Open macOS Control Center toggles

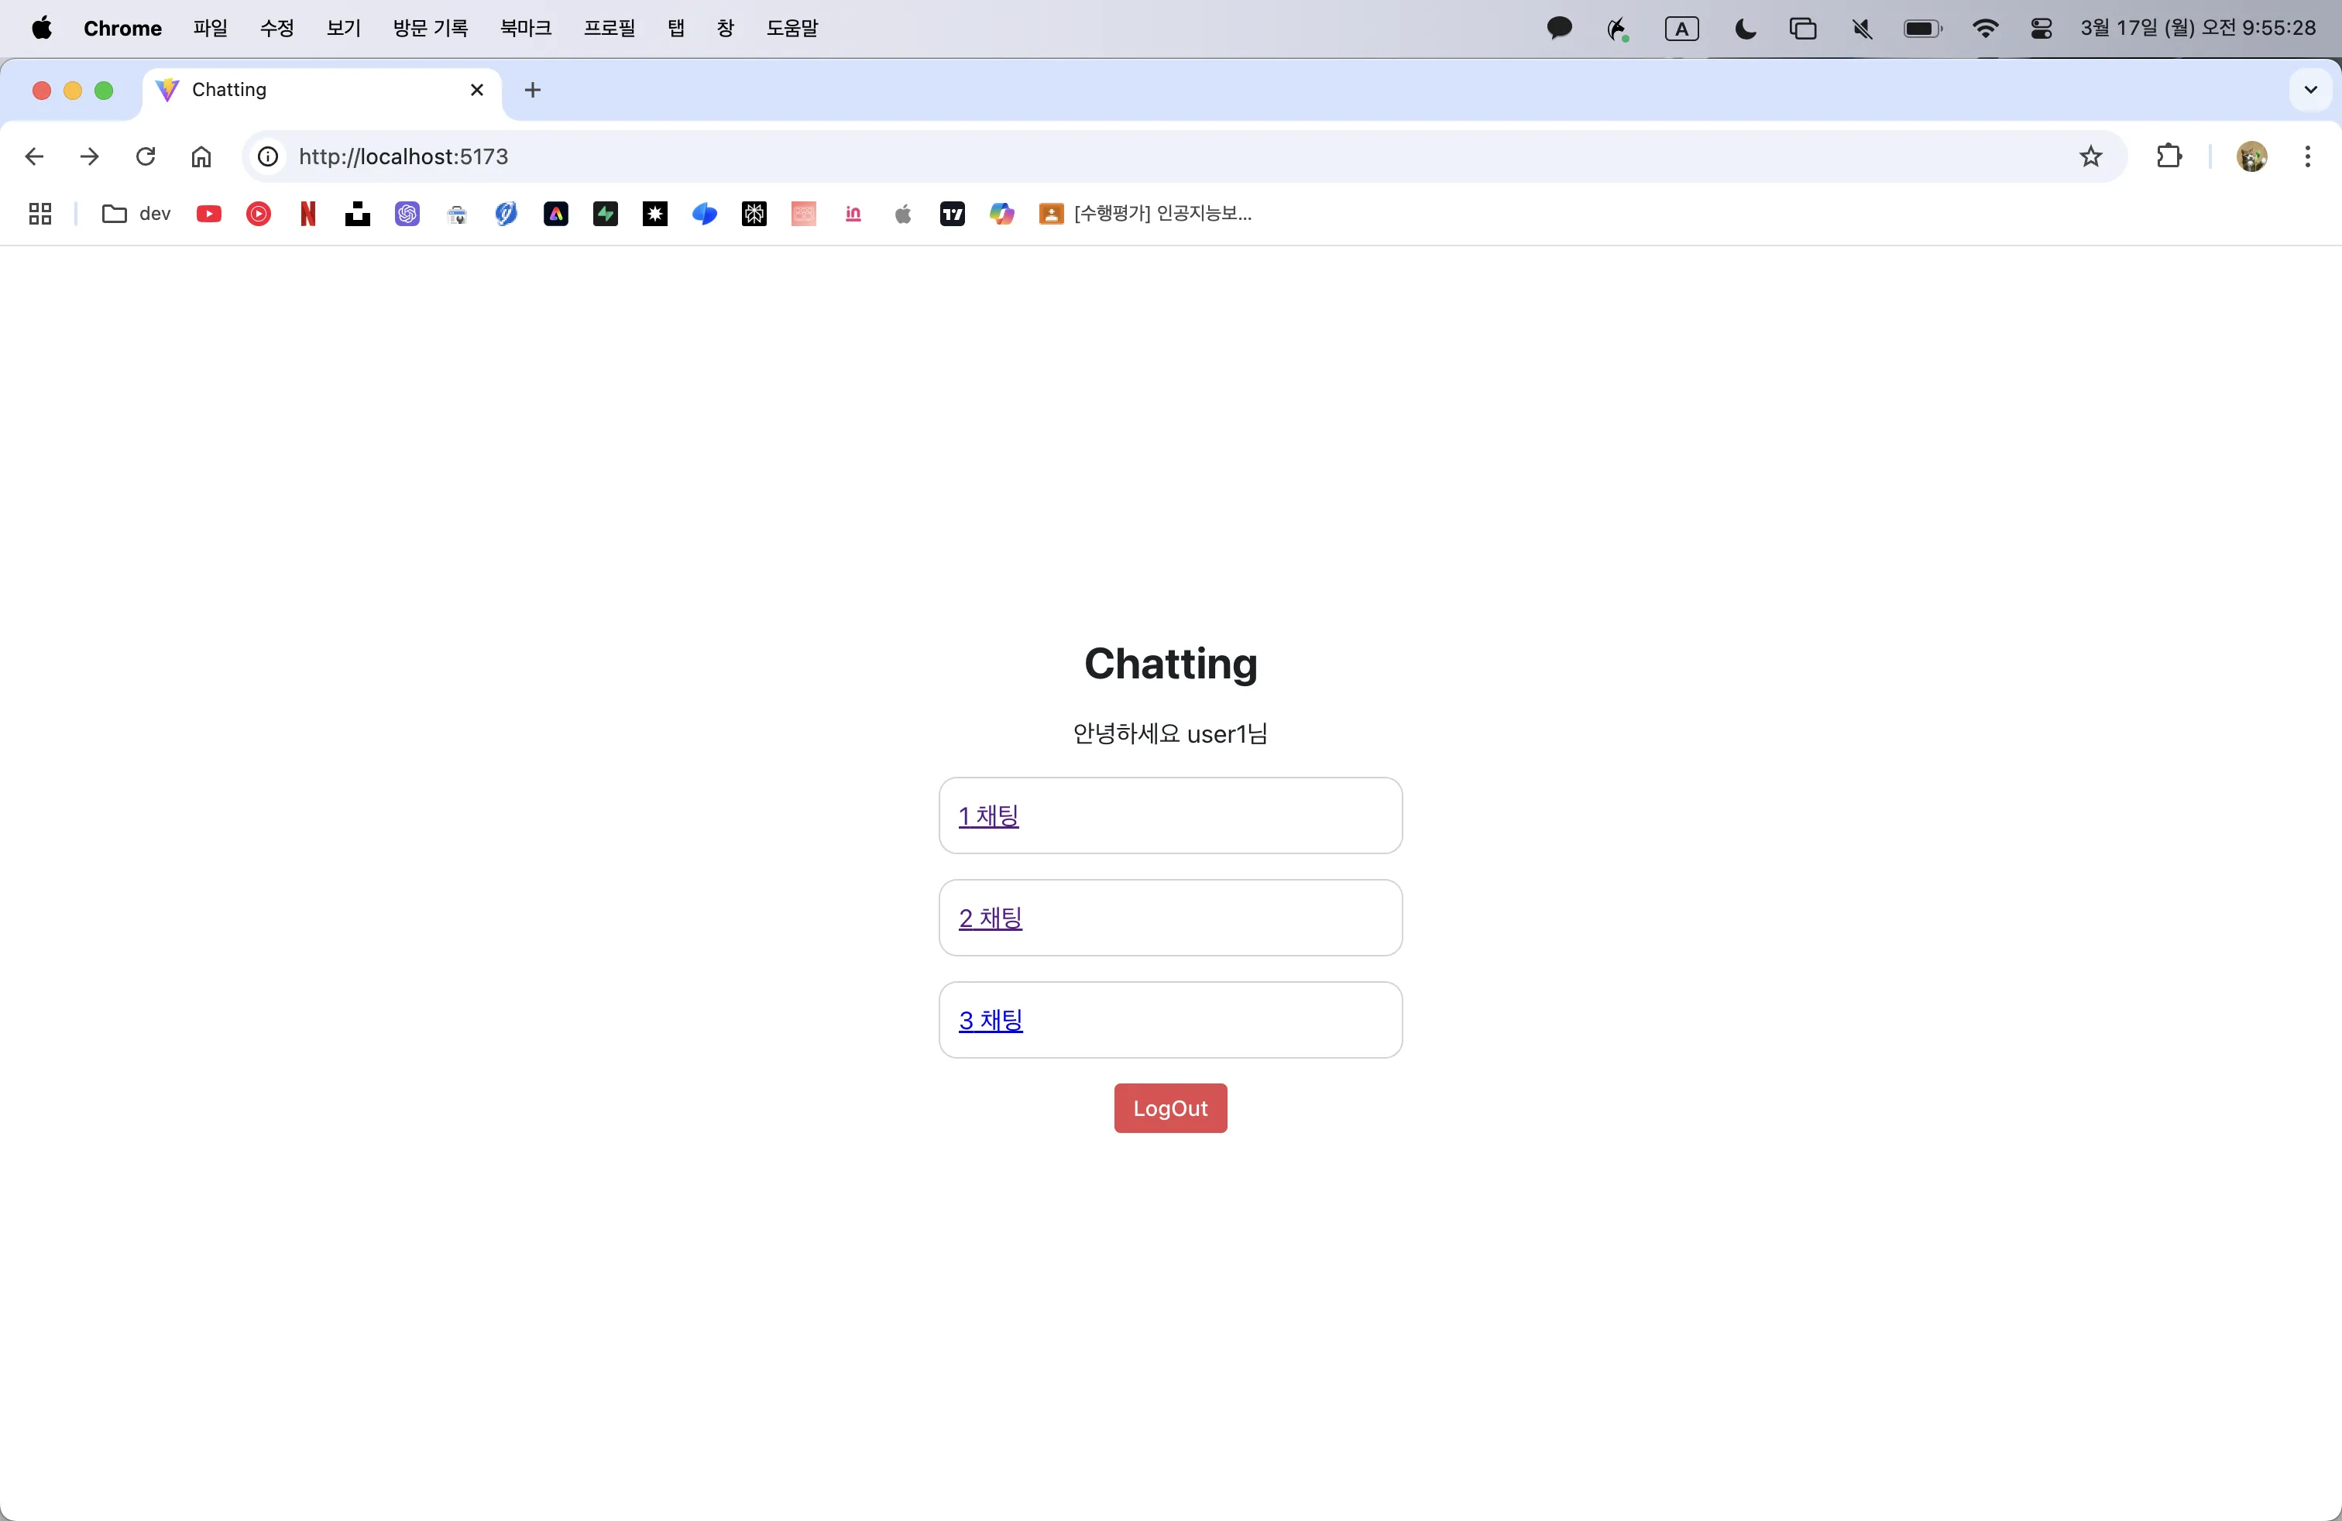click(x=2041, y=29)
